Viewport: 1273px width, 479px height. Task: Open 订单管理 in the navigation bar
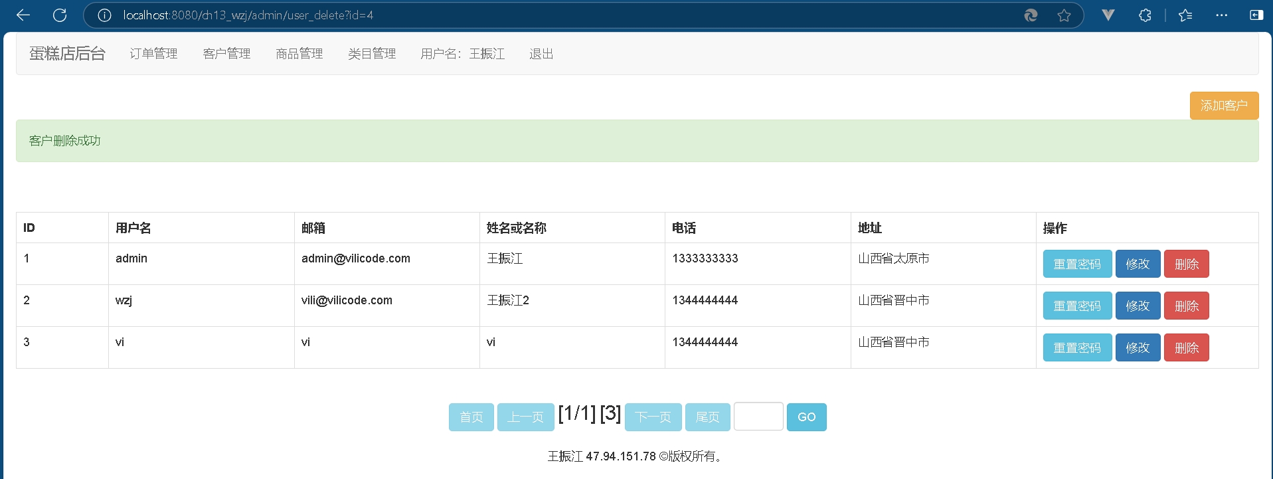(153, 54)
